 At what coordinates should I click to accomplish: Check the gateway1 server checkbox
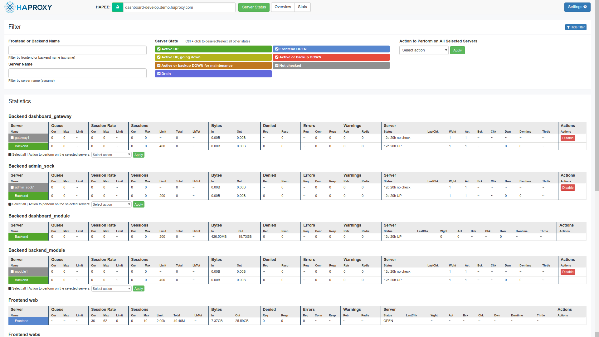12,138
